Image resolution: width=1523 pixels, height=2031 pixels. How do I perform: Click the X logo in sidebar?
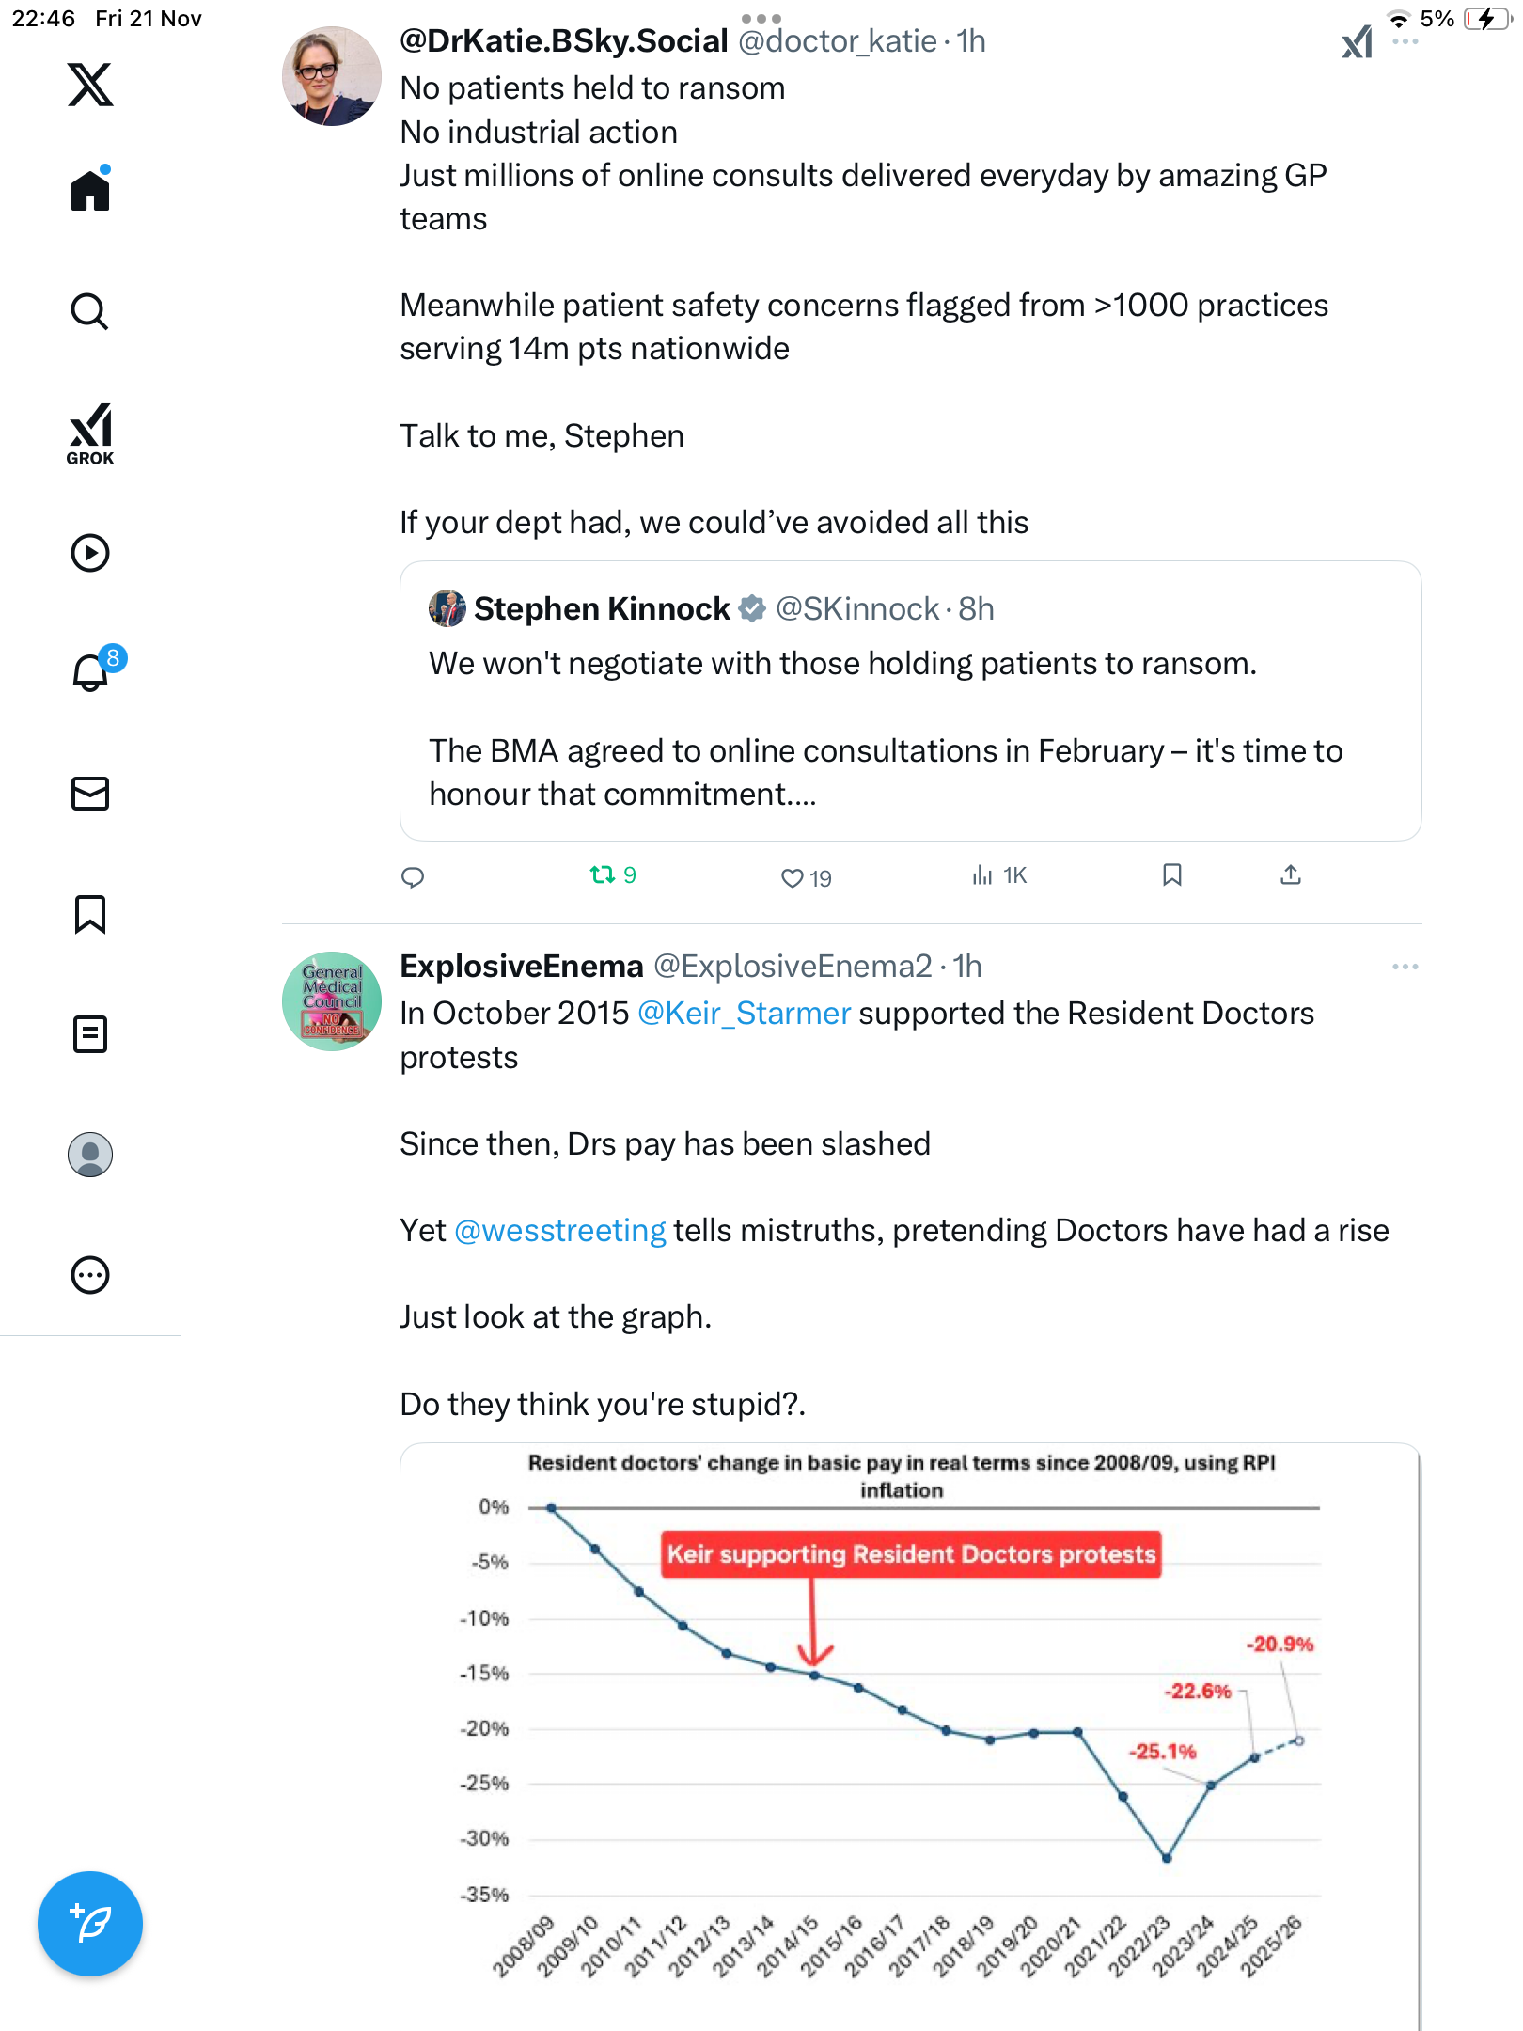pos(90,85)
